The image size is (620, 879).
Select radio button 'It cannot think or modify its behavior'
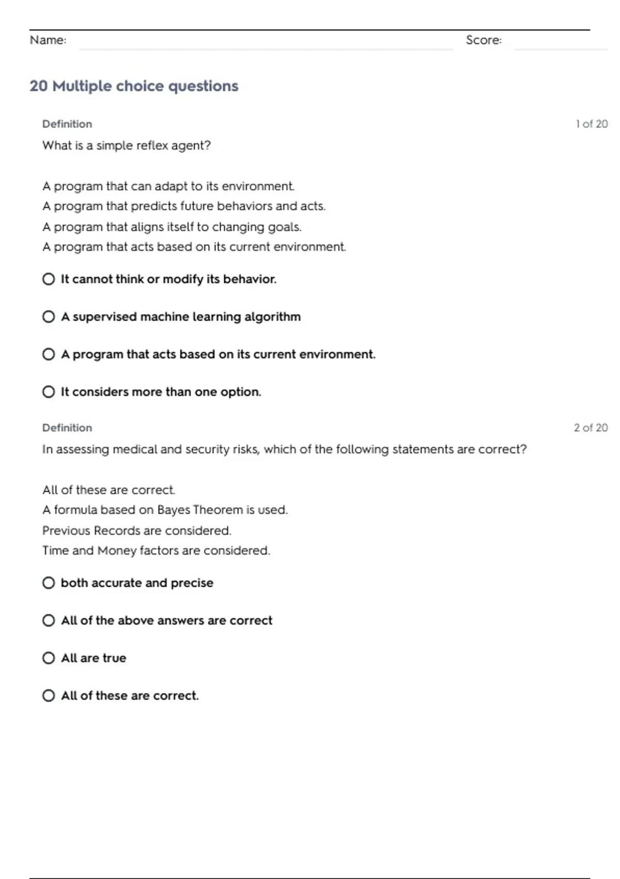(x=49, y=279)
